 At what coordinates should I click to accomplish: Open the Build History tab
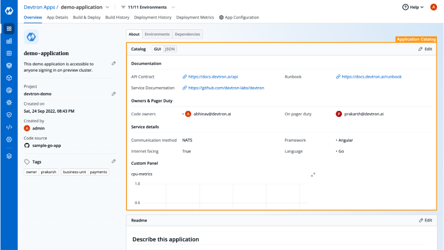(117, 17)
